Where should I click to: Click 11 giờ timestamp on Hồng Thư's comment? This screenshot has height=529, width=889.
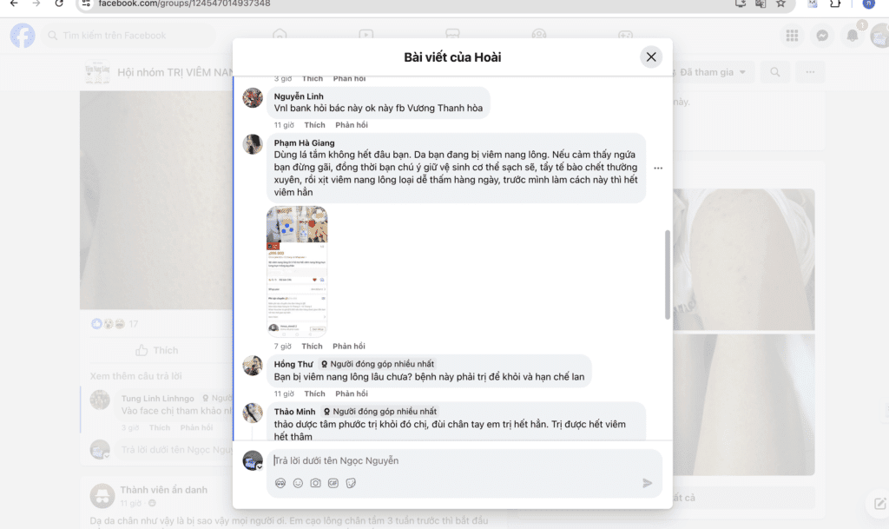[284, 393]
